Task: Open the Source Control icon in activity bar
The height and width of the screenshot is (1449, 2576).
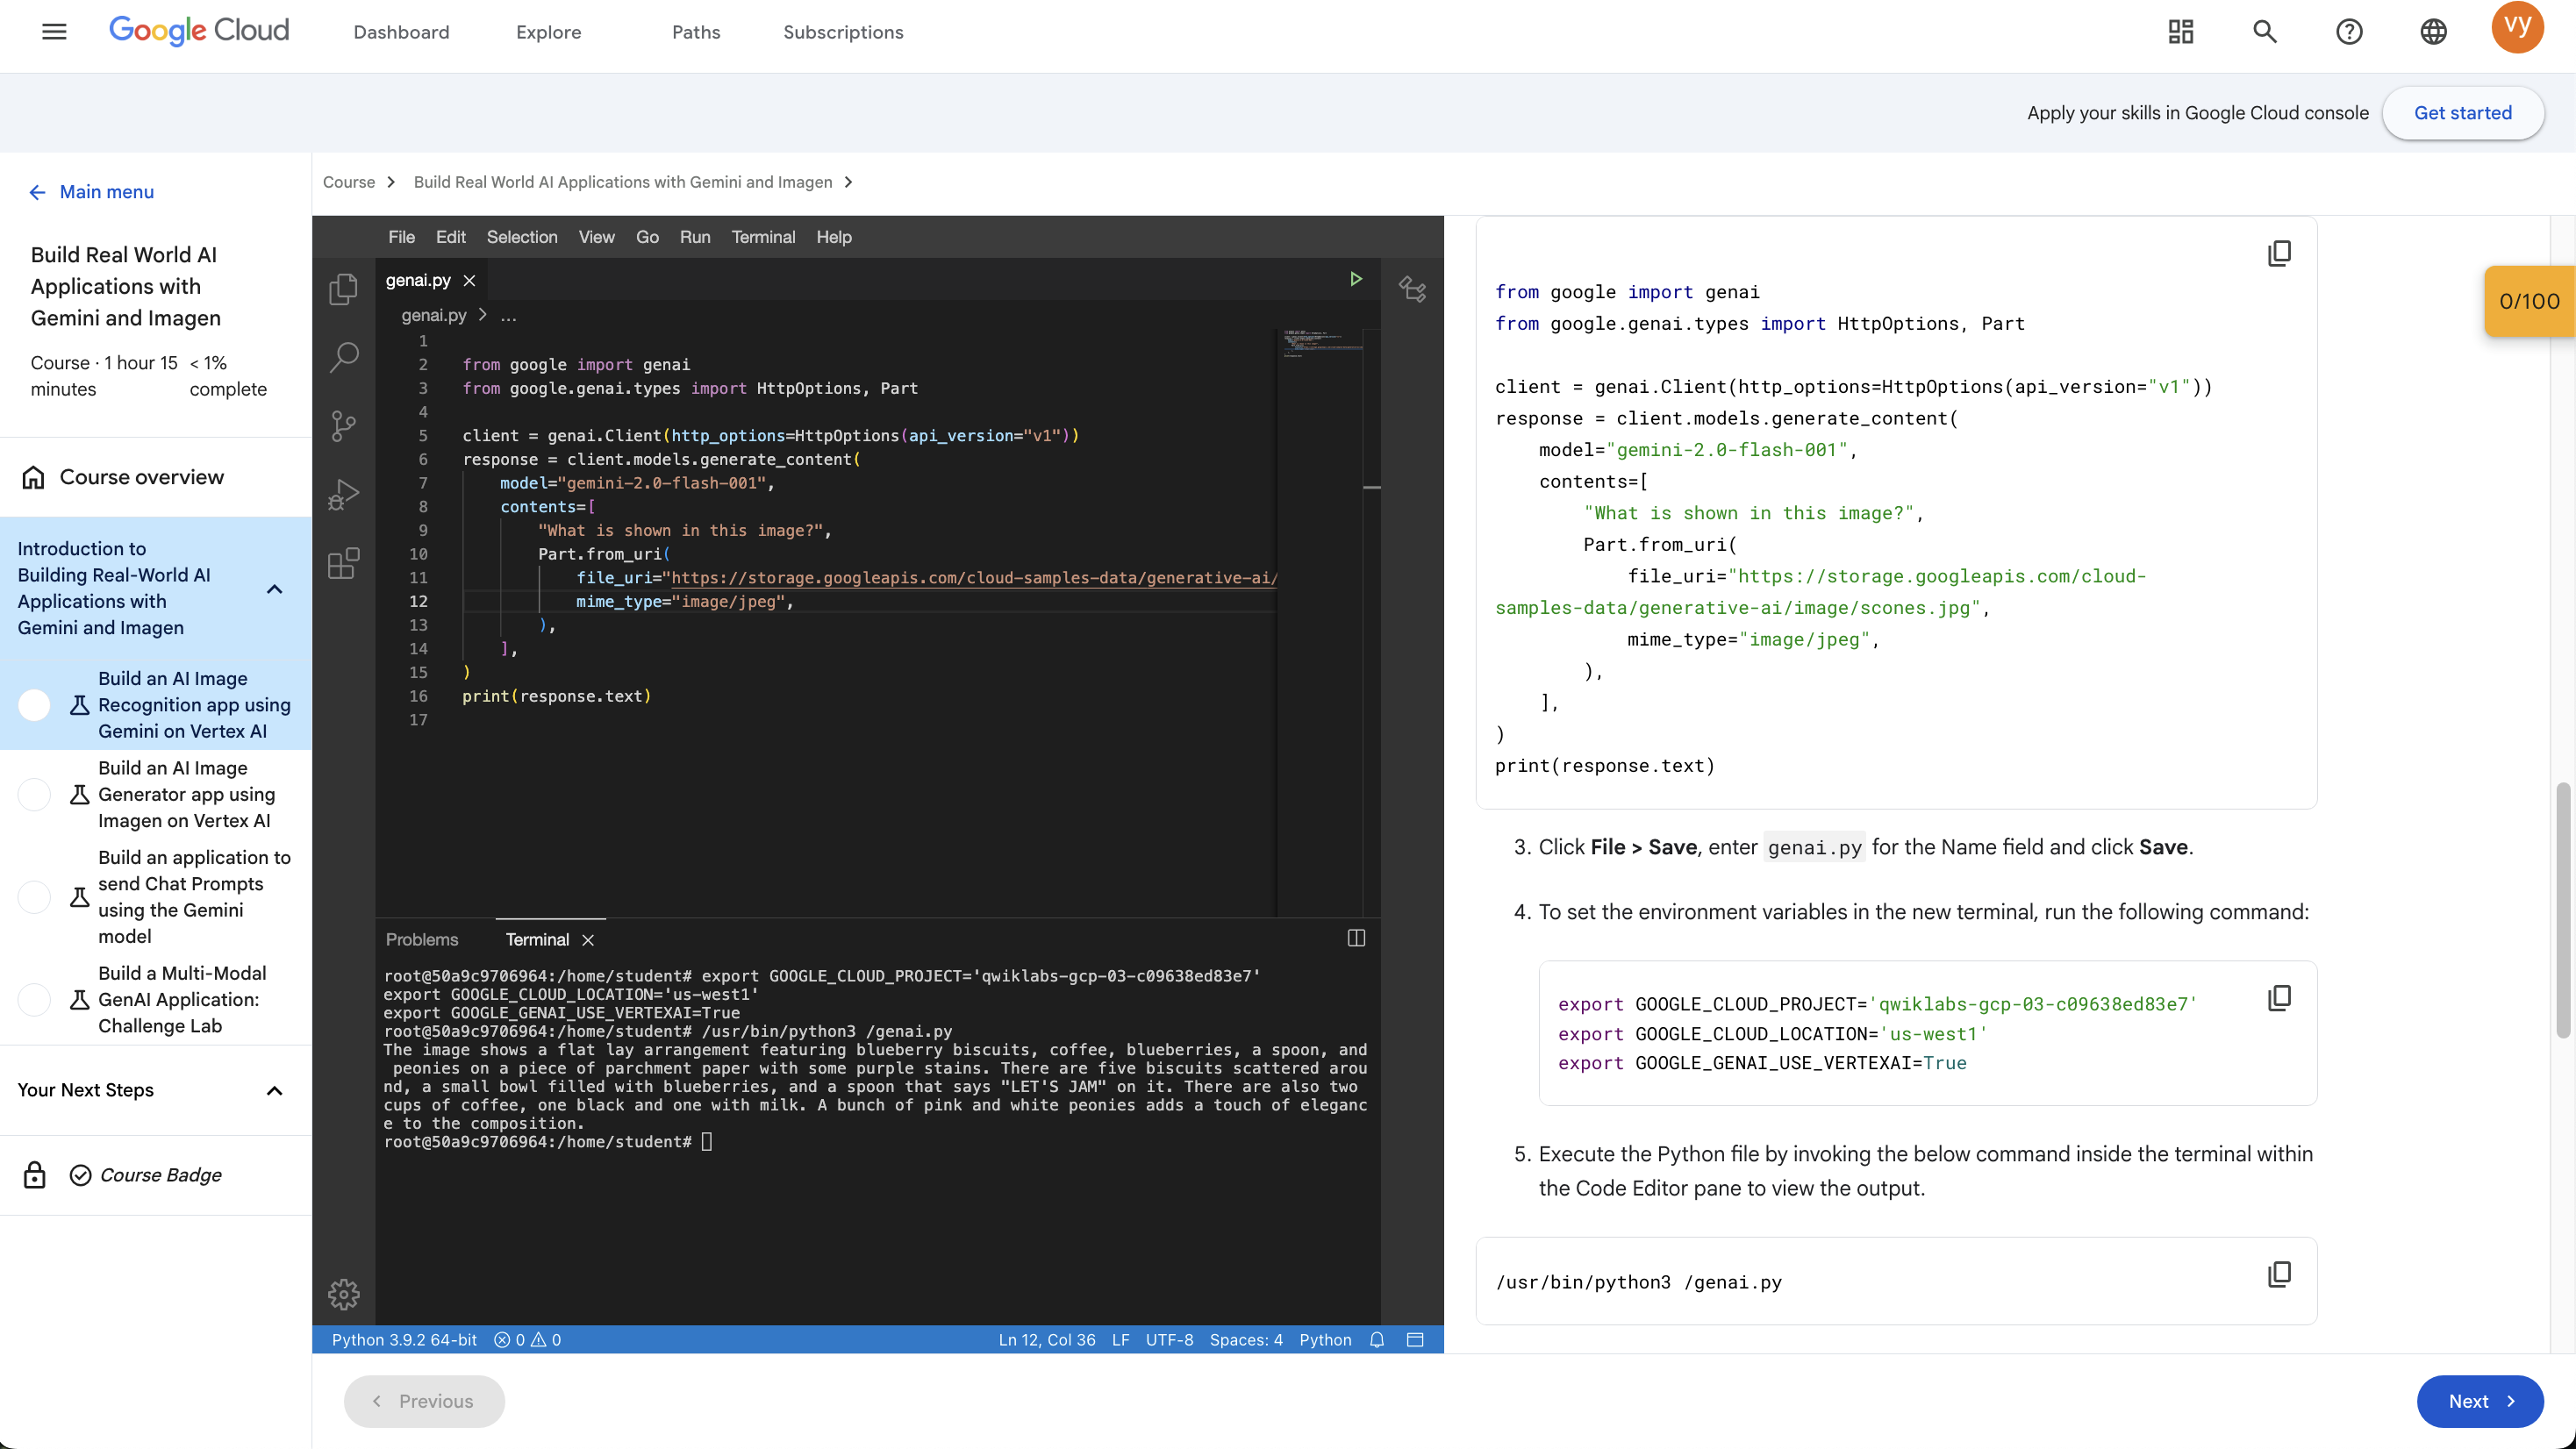Action: click(343, 426)
